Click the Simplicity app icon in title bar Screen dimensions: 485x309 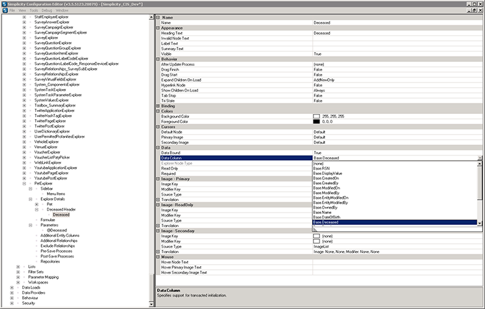tap(5, 4)
